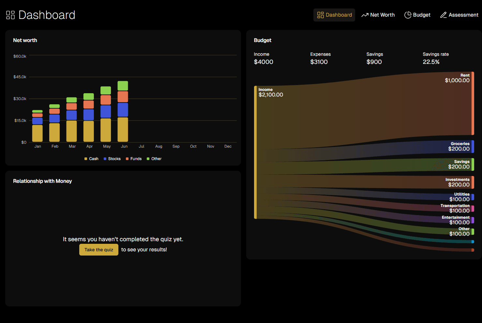Click the grid icon in Dashboard tab

[x=320, y=15]
